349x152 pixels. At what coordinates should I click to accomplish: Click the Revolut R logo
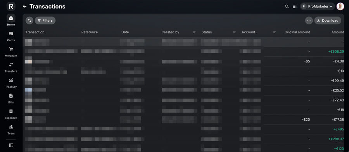pos(11,7)
